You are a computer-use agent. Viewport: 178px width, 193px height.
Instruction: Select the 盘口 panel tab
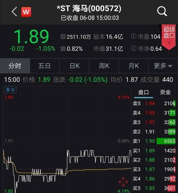click(144, 92)
